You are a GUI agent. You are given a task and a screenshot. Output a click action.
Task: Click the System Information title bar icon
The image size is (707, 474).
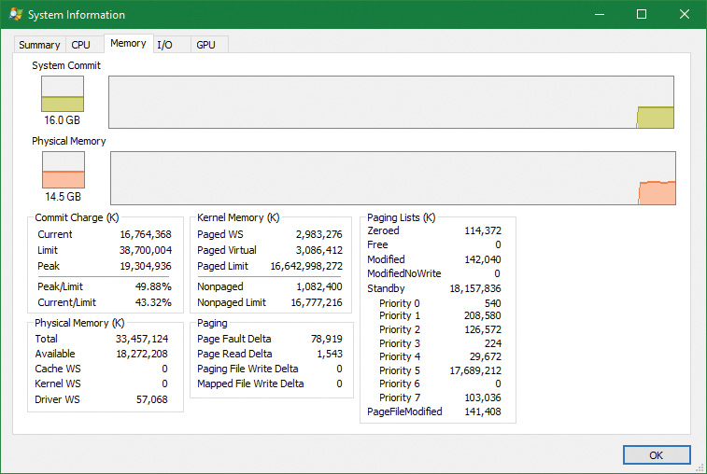coord(16,15)
